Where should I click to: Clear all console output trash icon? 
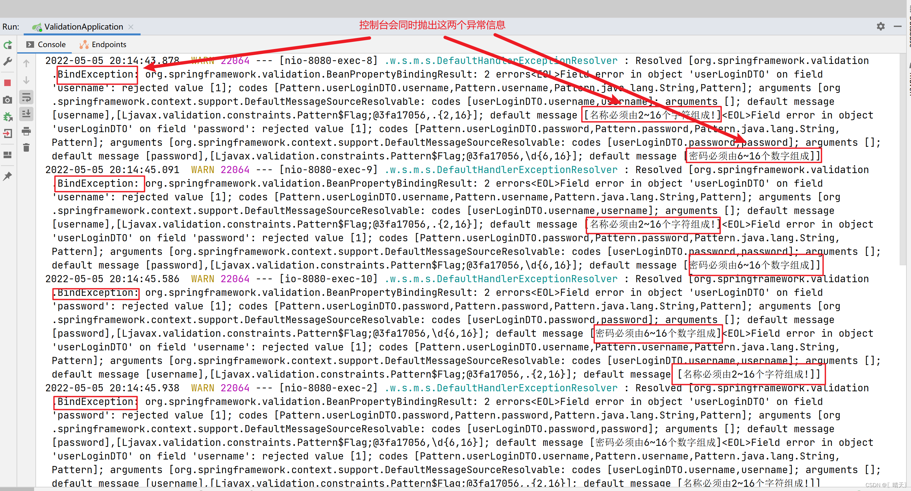[x=26, y=147]
